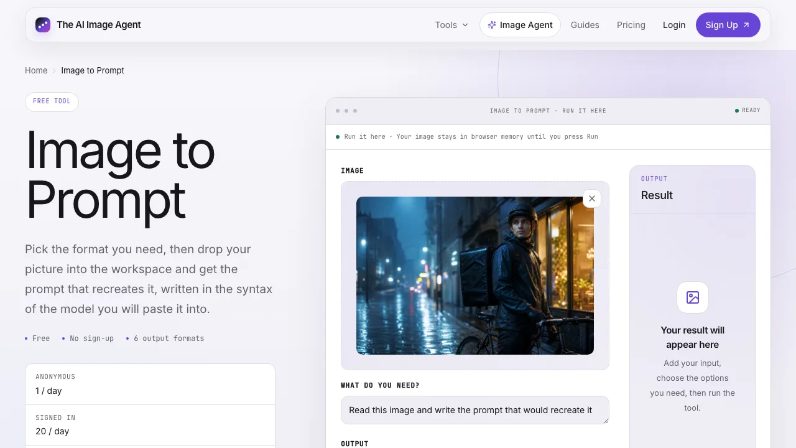
Task: Open the Pricing page
Action: pyautogui.click(x=631, y=25)
